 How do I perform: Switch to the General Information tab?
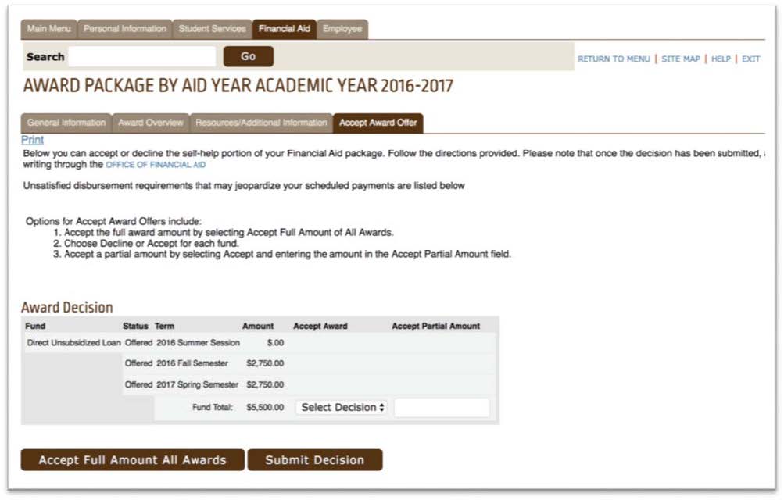tap(66, 123)
